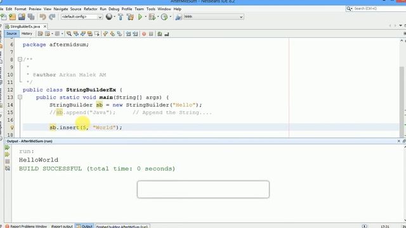Open the Debug menu

click(x=114, y=9)
